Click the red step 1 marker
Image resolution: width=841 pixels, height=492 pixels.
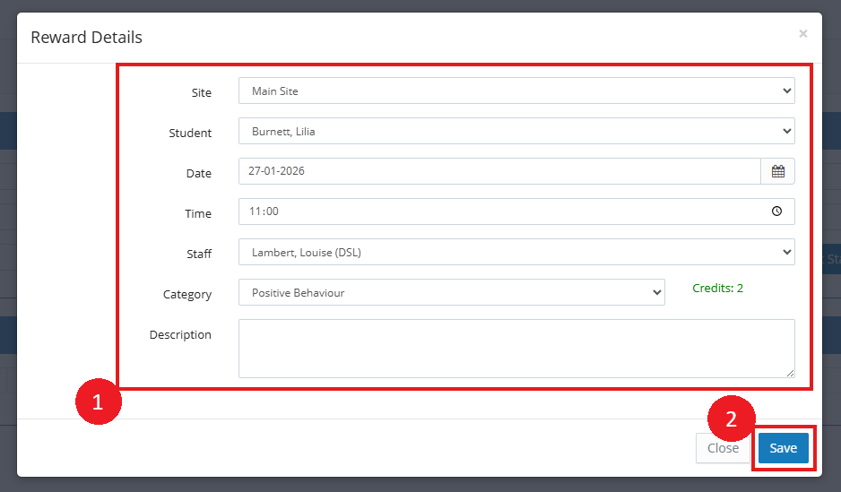(x=98, y=401)
